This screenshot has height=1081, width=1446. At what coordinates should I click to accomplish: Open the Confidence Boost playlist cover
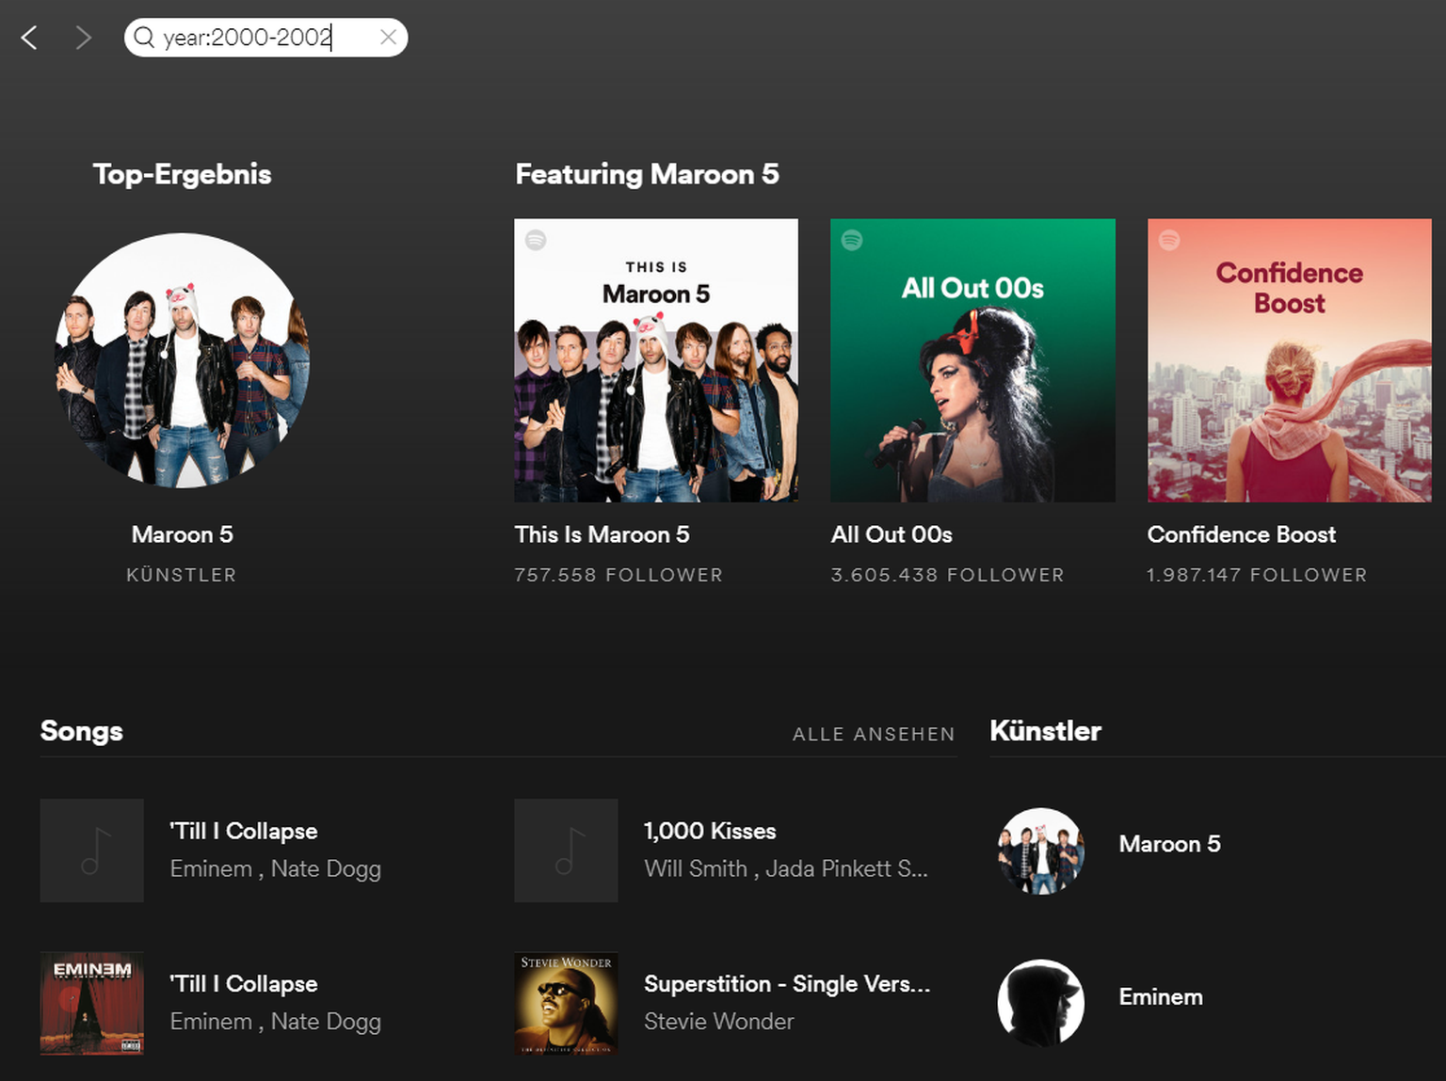click(x=1289, y=360)
